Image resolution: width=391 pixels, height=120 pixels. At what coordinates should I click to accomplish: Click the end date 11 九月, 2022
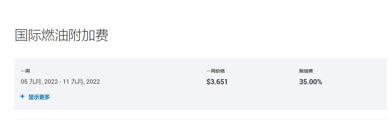coord(81,82)
